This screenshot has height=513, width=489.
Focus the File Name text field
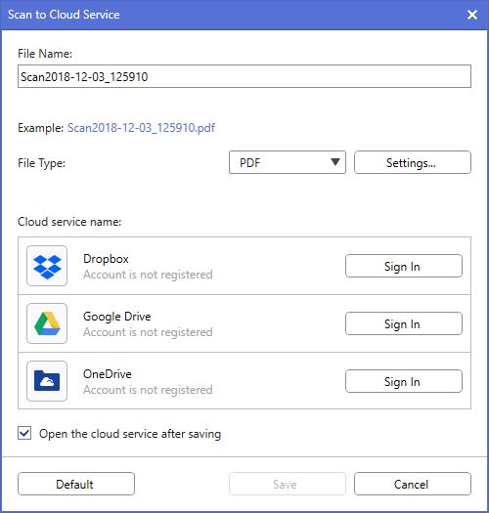point(244,76)
